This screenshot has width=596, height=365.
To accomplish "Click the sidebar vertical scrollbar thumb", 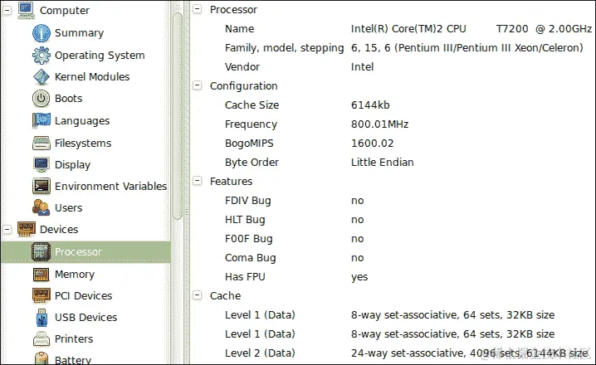I will coord(177,116).
